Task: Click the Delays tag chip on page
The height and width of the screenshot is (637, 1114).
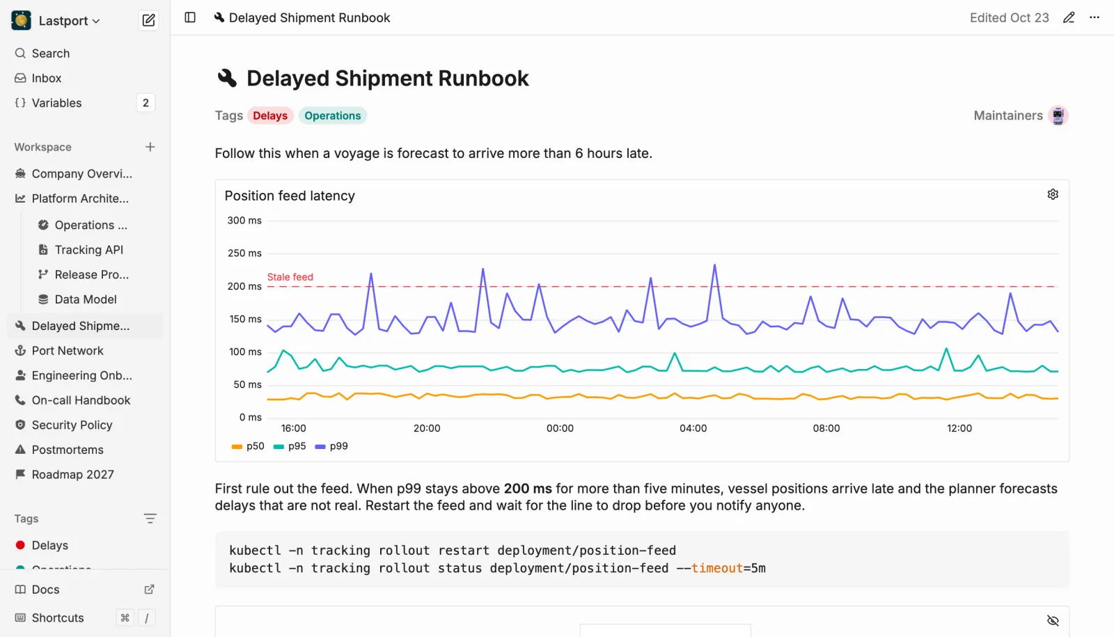Action: tap(270, 116)
